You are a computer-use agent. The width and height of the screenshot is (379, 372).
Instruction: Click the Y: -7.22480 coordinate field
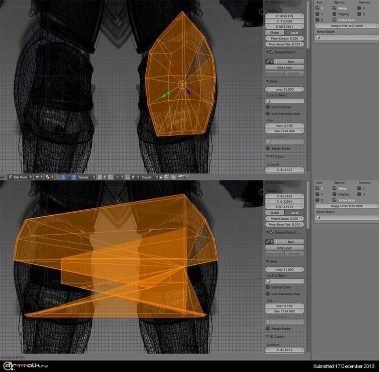point(284,21)
